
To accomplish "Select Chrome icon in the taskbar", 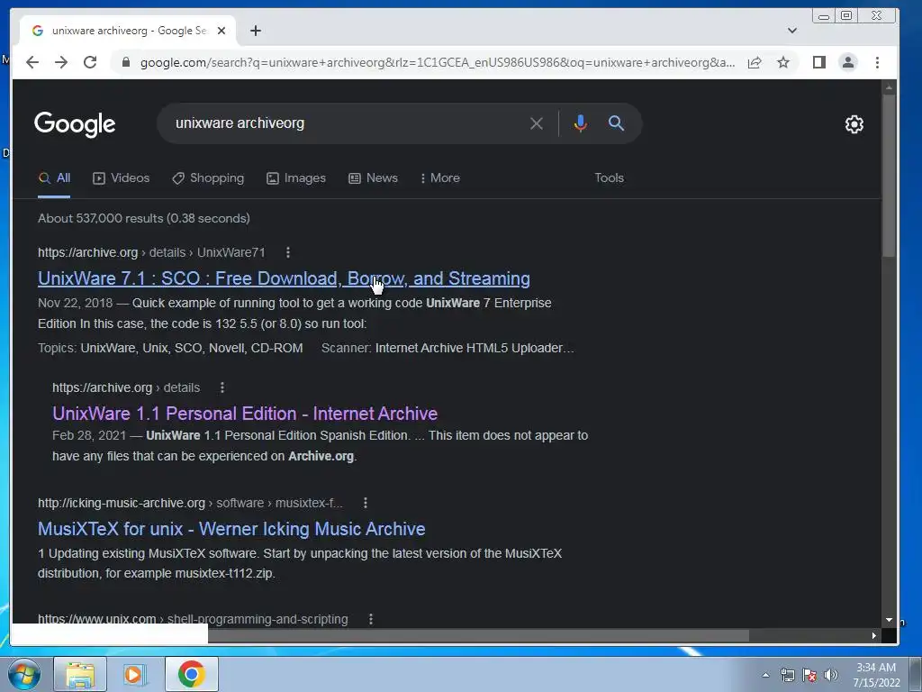I will (x=192, y=674).
